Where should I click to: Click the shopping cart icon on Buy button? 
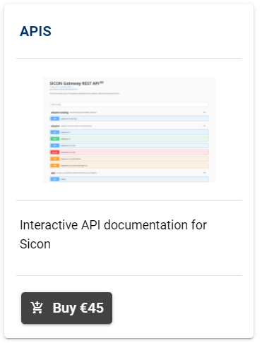pyautogui.click(x=37, y=308)
